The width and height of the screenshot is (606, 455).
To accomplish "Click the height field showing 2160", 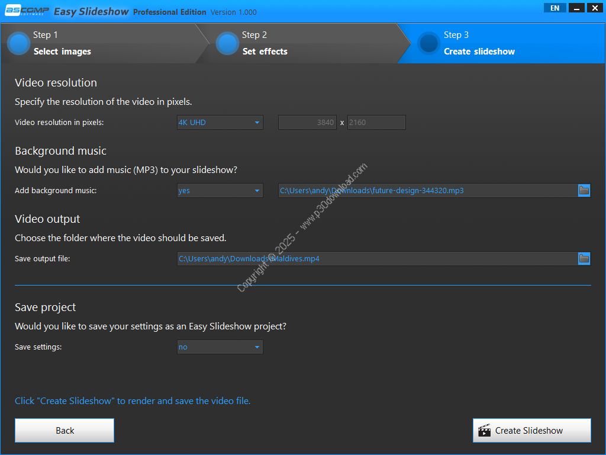I will [376, 123].
